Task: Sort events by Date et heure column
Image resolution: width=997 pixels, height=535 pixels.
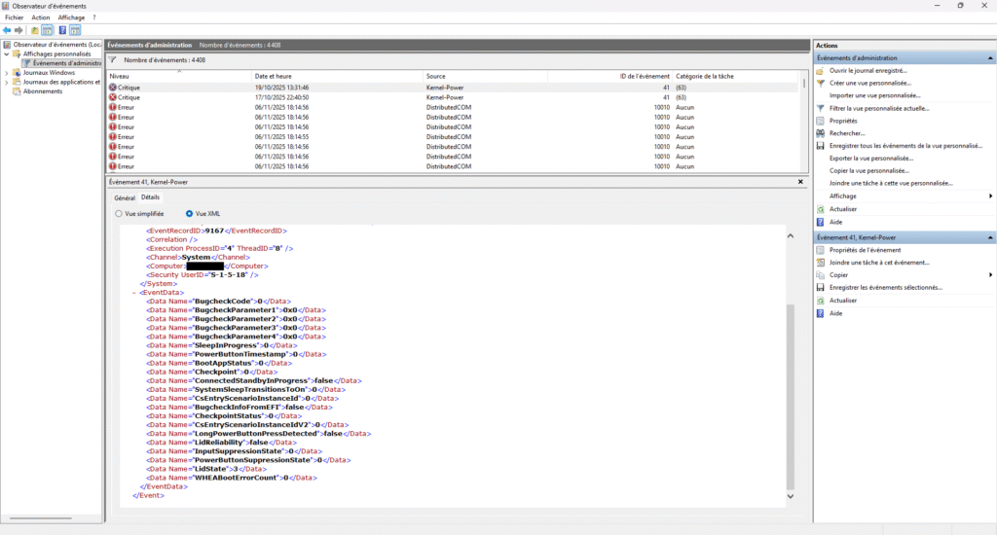Action: click(273, 76)
